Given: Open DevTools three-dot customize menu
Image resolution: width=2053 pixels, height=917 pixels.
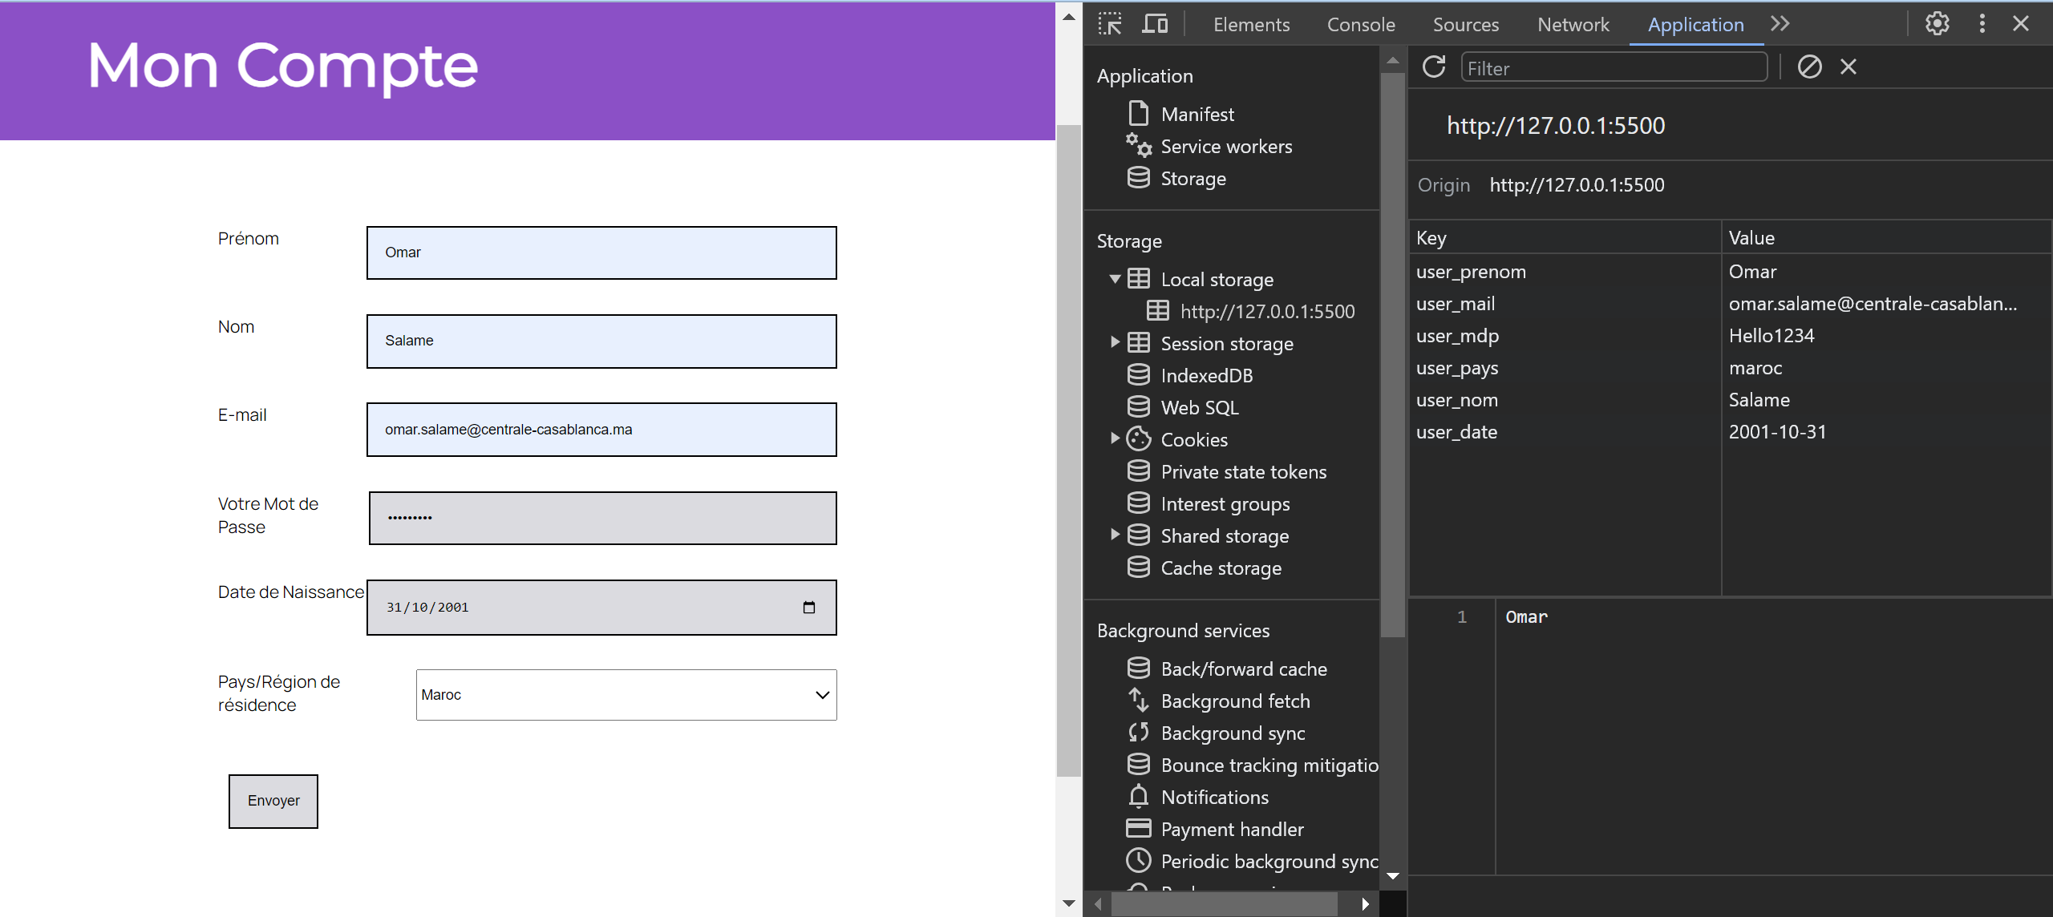Looking at the screenshot, I should (x=1982, y=24).
